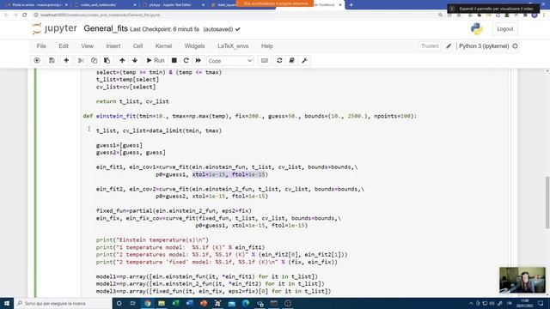Click the pencil edit icon beside Trusted
The height and width of the screenshot is (309, 550).
[449, 45]
